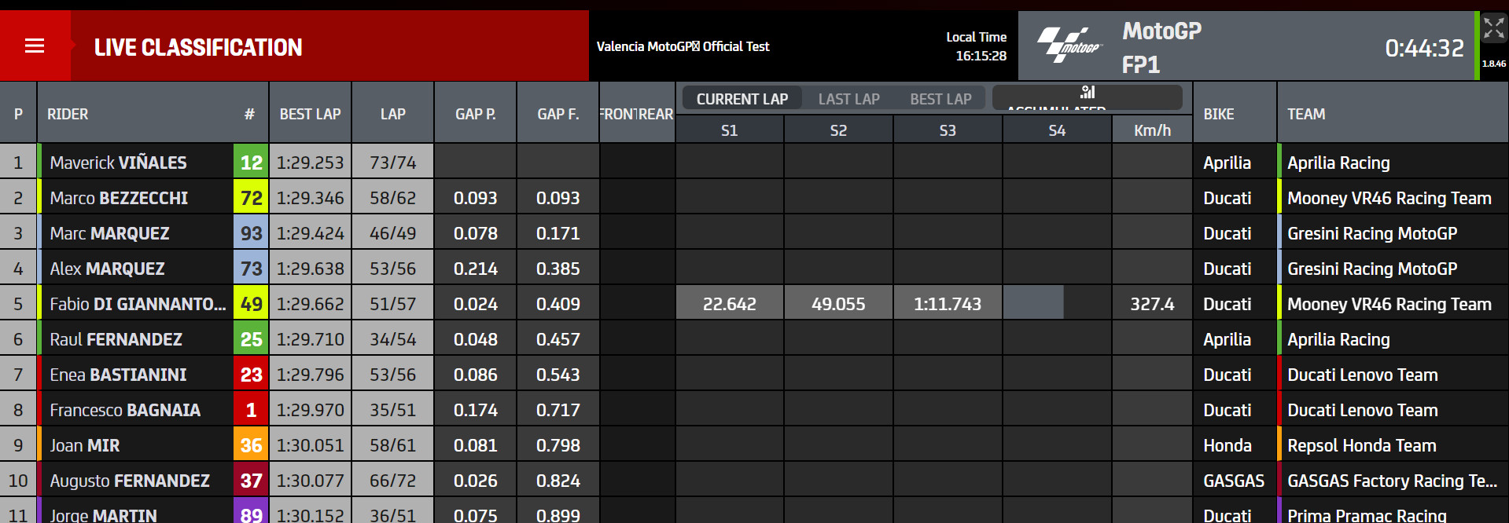This screenshot has width=1509, height=523.
Task: Switch sector view to Last Lap
Action: pos(848,99)
